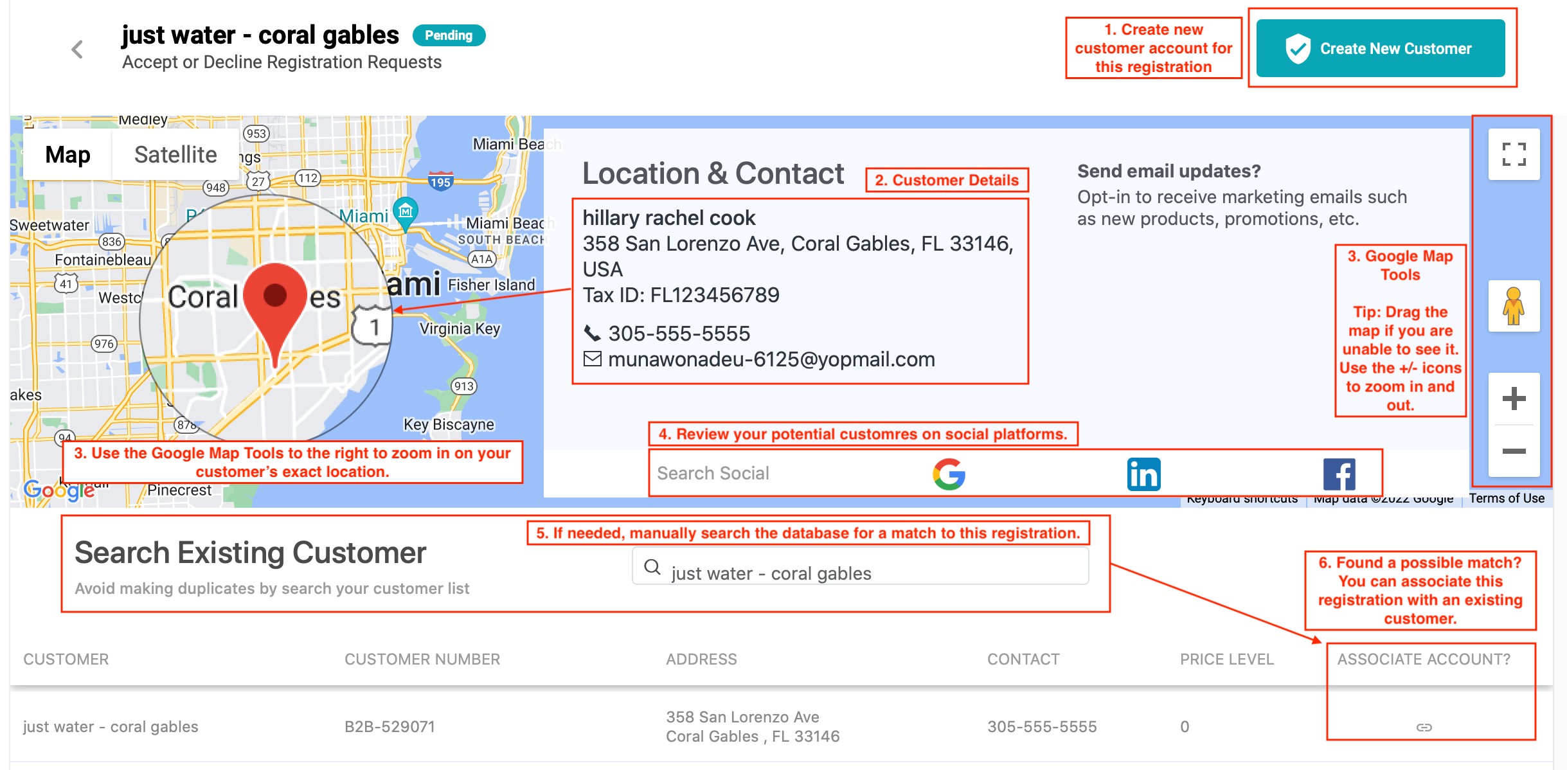Click the phone number 305-555-5555
1567x770 pixels.
679,334
